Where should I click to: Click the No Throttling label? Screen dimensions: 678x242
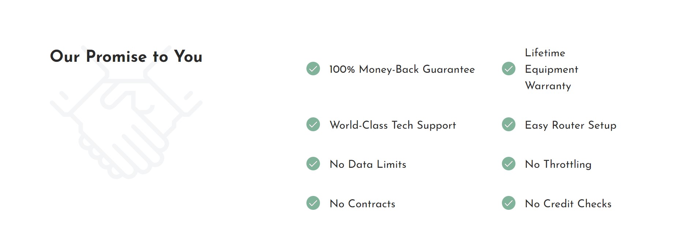[x=558, y=165]
